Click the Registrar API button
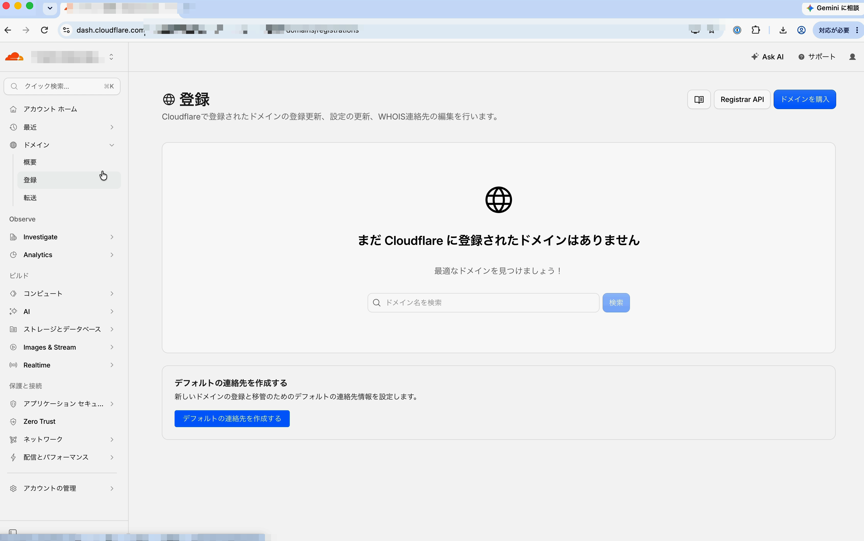 [x=742, y=99]
